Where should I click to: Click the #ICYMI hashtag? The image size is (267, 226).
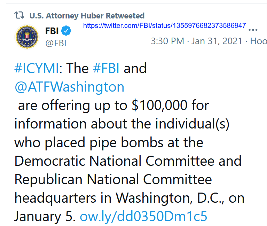click(x=37, y=68)
